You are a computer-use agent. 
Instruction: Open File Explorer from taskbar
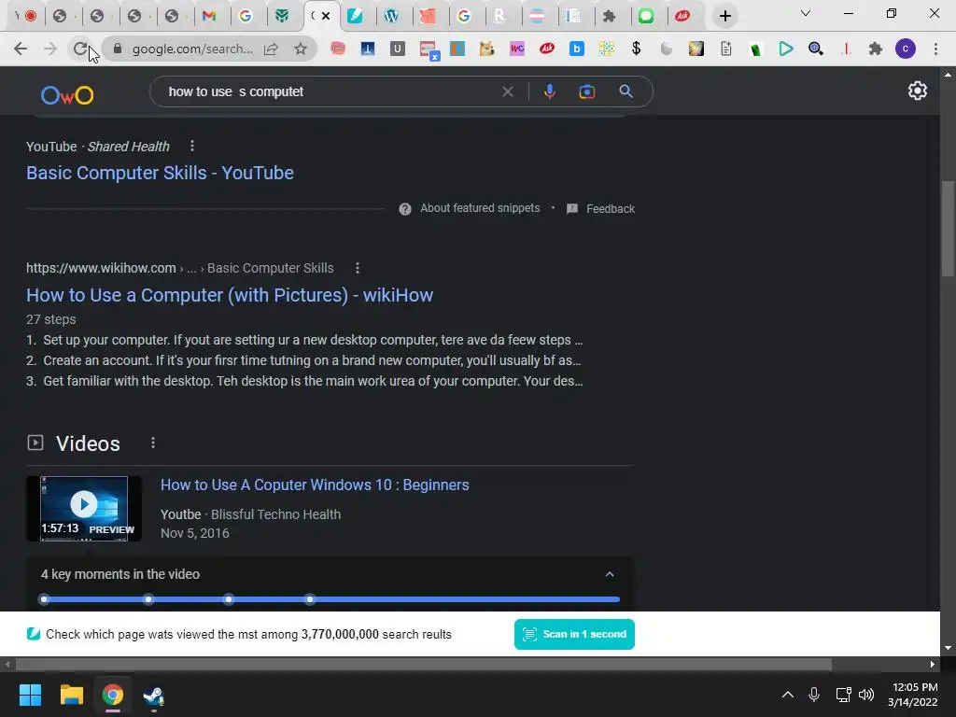(x=71, y=695)
